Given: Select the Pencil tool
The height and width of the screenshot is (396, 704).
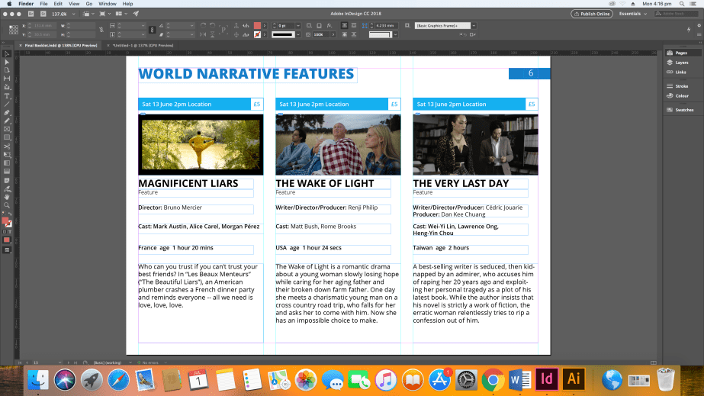Looking at the screenshot, I should click(x=7, y=121).
